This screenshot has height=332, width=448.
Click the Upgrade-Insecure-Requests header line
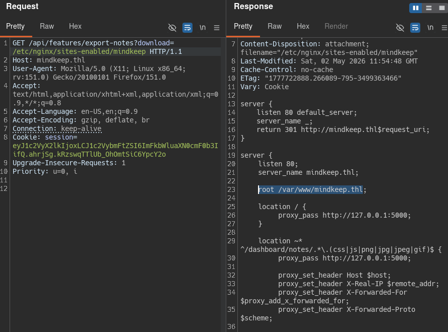point(69,163)
